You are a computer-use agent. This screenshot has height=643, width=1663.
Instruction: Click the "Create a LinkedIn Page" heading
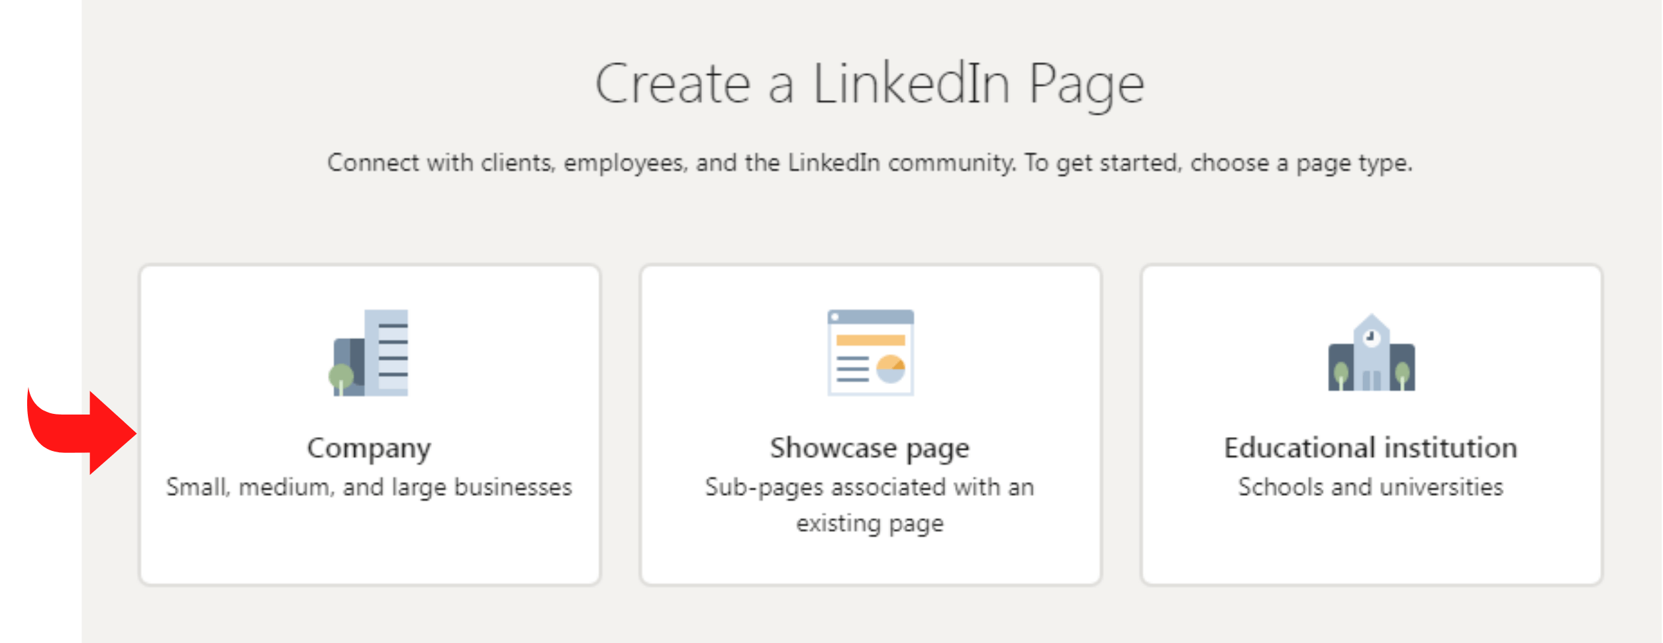870,84
